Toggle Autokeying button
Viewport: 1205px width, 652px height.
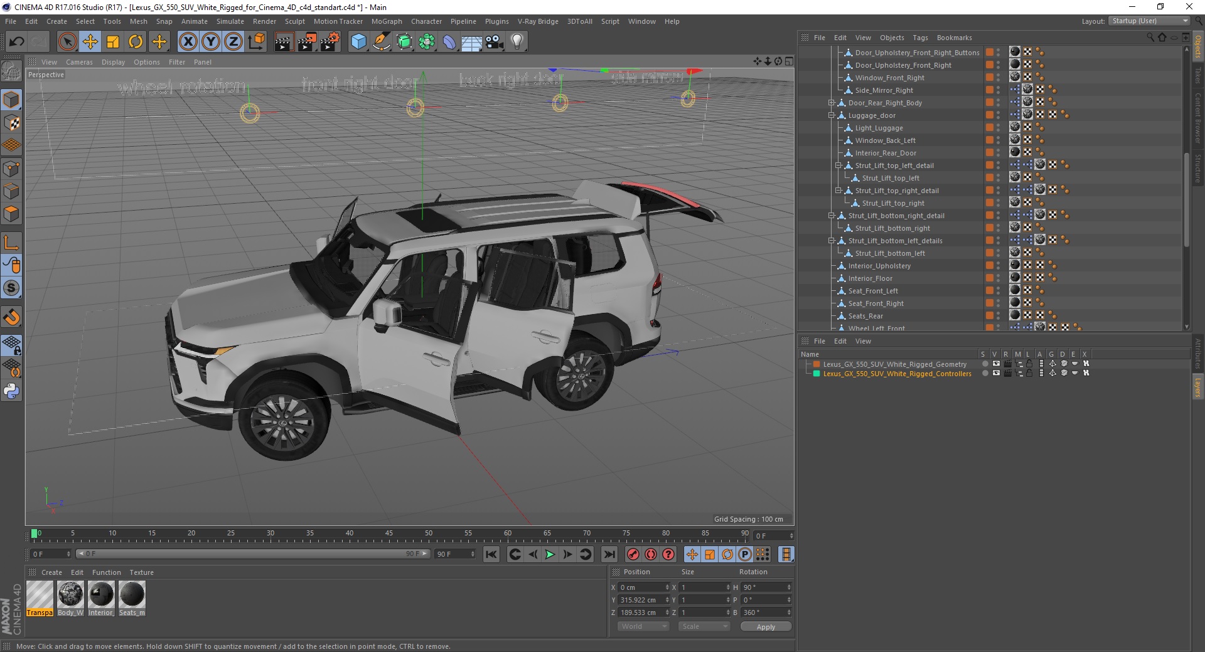(x=651, y=554)
